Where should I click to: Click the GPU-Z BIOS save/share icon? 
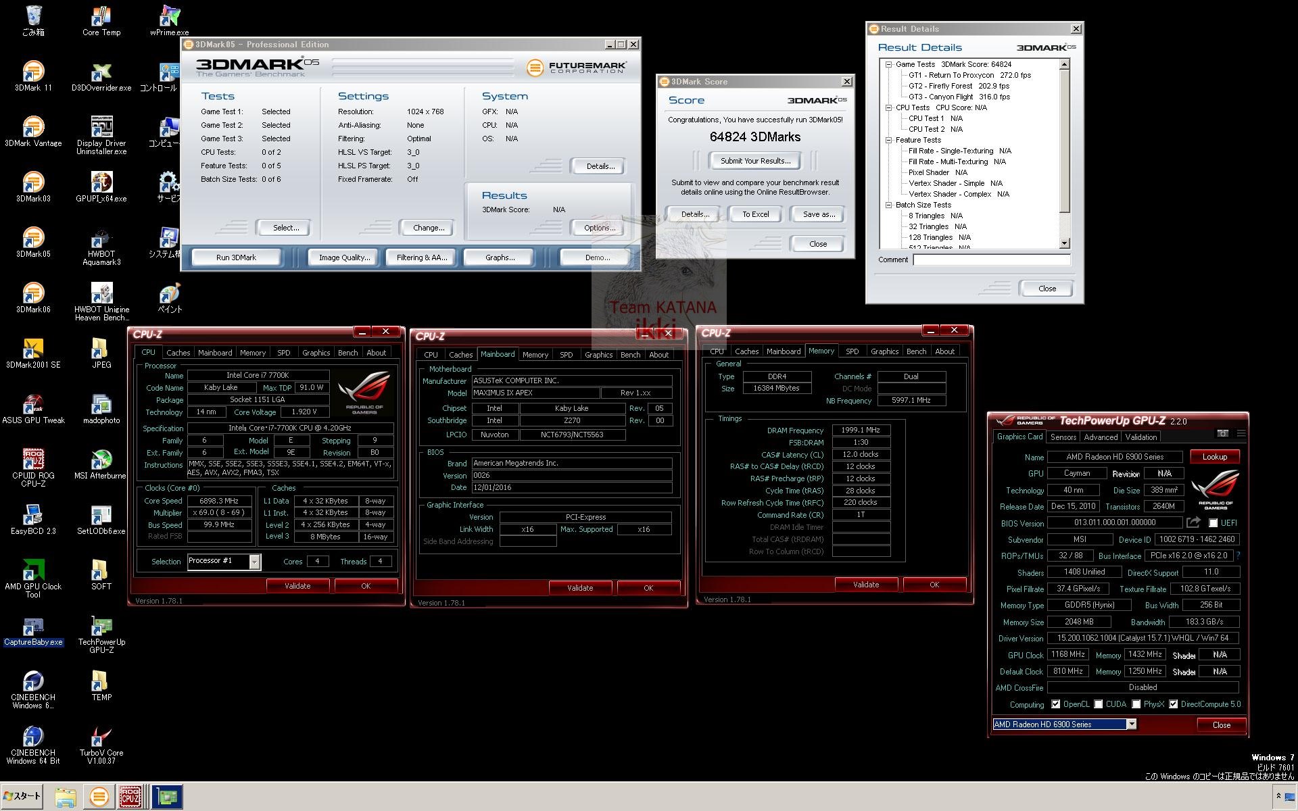pos(1193,522)
